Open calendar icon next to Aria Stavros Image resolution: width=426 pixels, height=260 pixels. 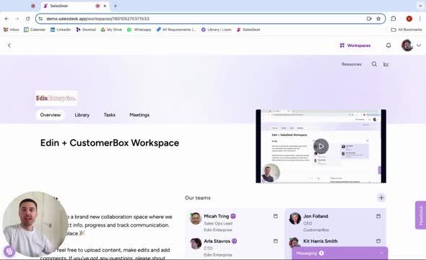[276, 241]
